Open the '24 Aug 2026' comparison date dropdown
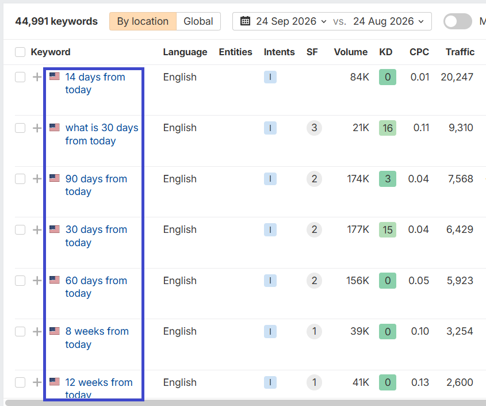This screenshot has width=486, height=406. [x=388, y=21]
